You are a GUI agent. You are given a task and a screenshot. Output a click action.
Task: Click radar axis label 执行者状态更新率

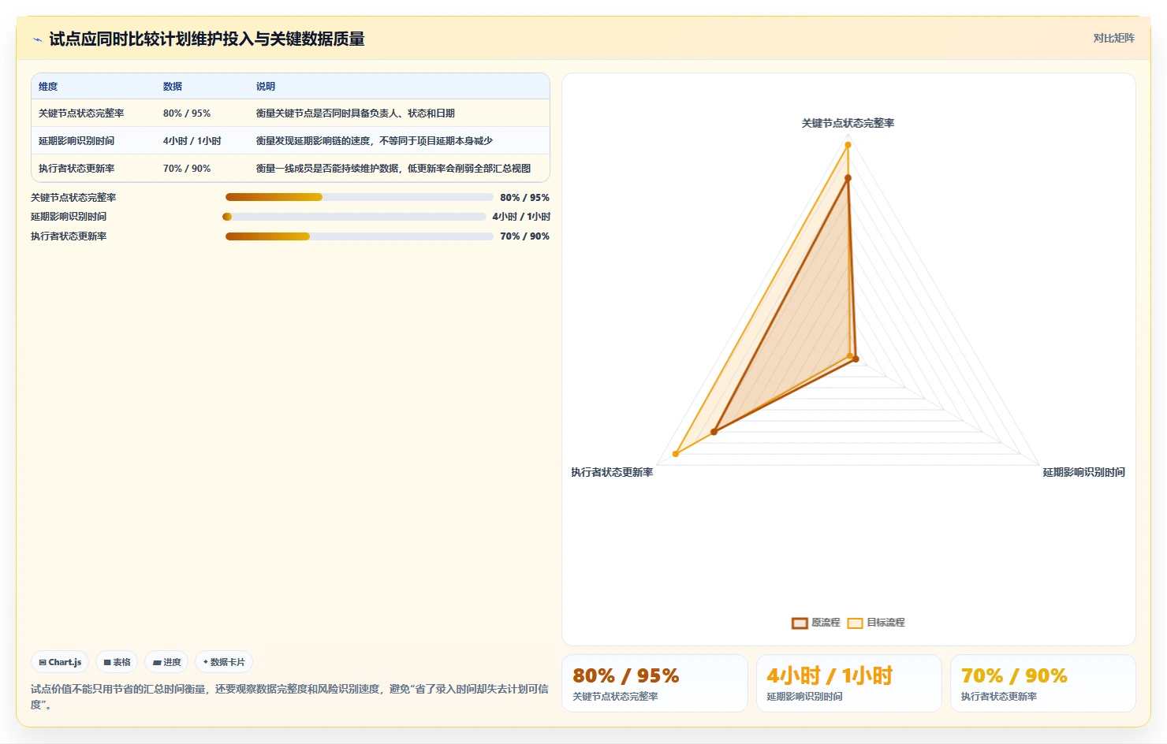612,472
